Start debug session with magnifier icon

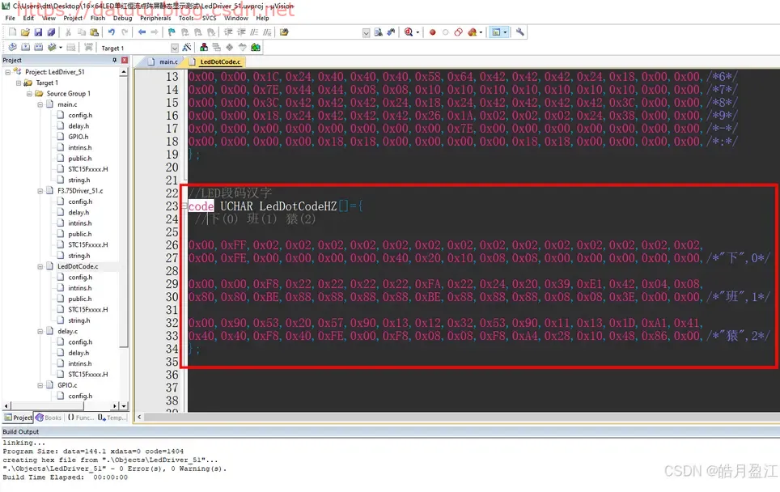[x=409, y=32]
